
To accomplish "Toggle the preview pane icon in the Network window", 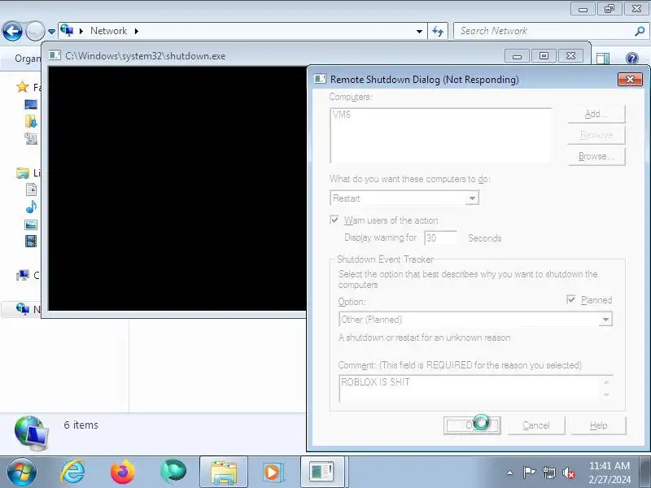I will (603, 59).
